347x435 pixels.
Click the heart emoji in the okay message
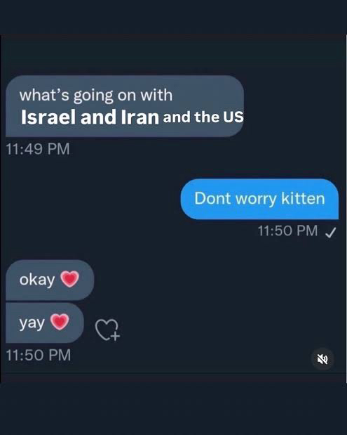tap(69, 279)
